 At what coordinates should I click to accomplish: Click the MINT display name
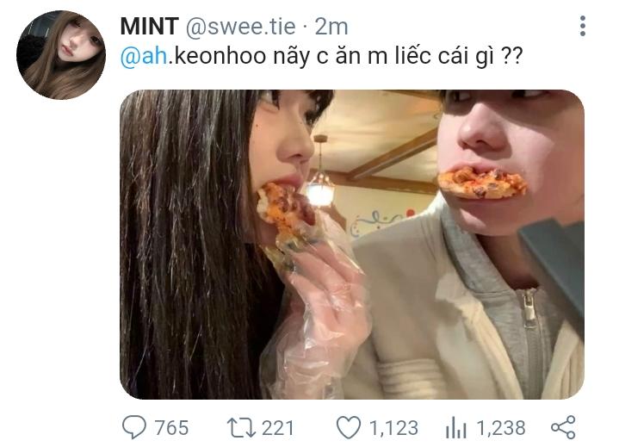148,27
